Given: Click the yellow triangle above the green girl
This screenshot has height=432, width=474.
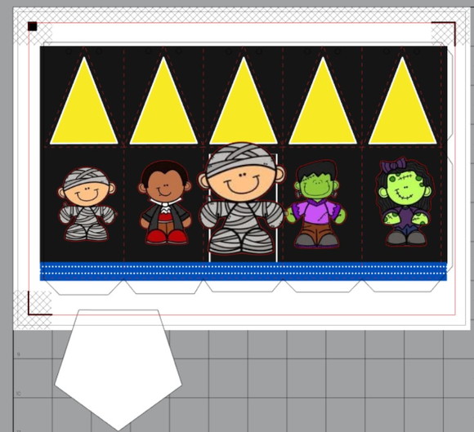Looking at the screenshot, I should tap(402, 109).
